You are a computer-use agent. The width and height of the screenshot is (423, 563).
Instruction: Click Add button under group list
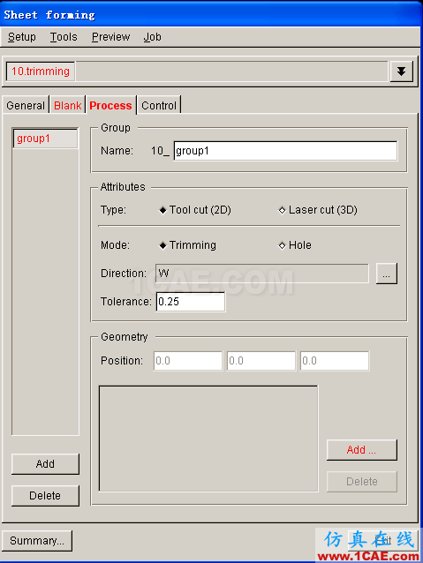point(45,464)
